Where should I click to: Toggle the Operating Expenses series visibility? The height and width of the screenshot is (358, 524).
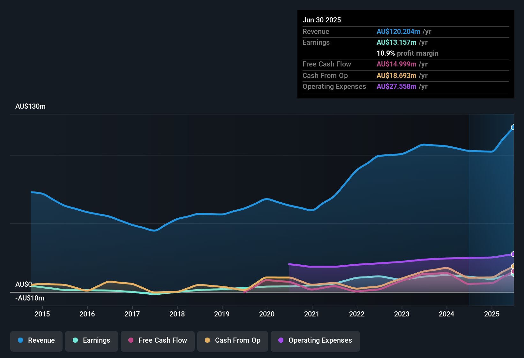(315, 340)
